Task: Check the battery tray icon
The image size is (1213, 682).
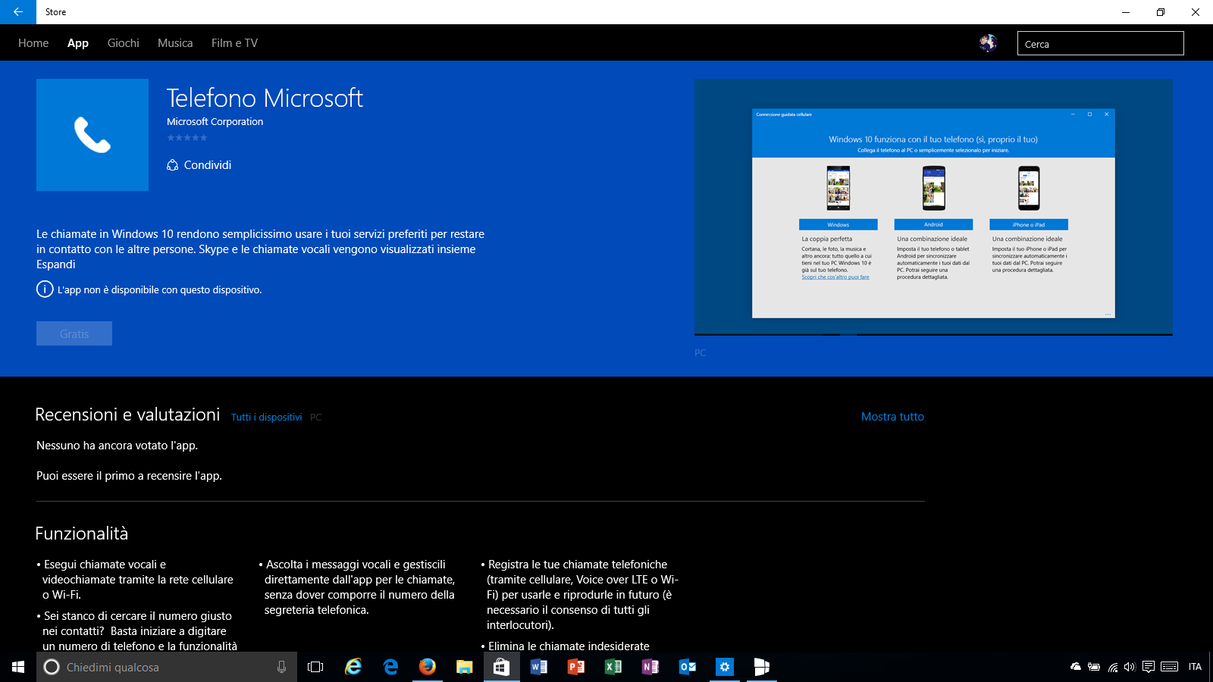Action: [x=1093, y=667]
